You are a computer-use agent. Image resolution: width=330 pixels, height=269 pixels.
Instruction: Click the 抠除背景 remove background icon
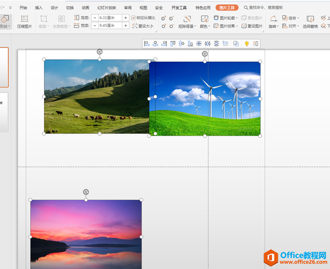click(187, 22)
